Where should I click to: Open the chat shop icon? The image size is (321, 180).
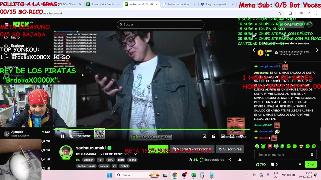tap(272, 164)
